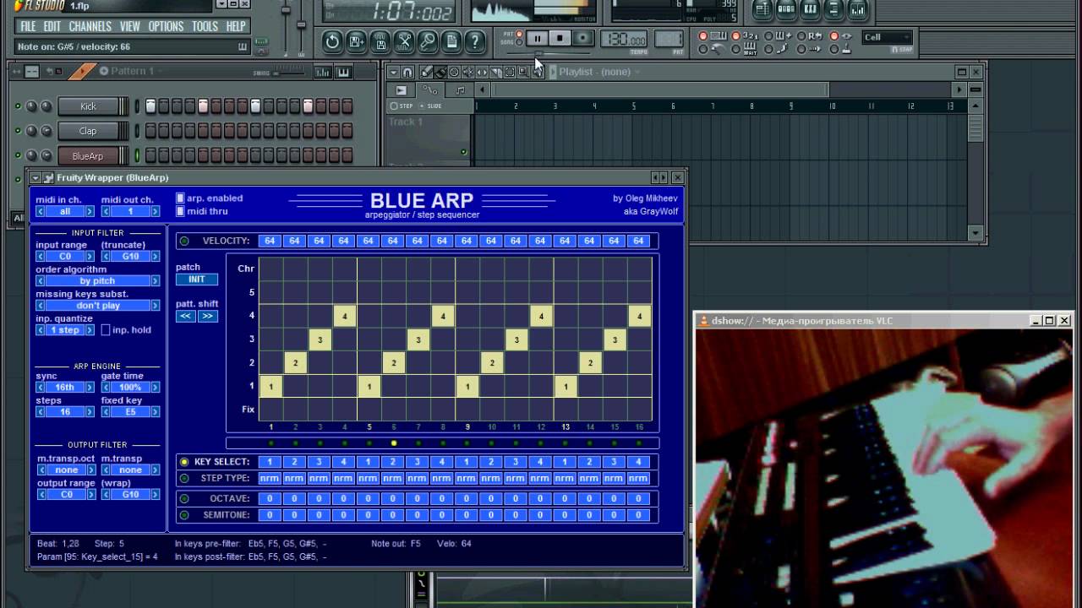The width and height of the screenshot is (1082, 608).
Task: Click the Kick channel button
Action: [x=88, y=106]
